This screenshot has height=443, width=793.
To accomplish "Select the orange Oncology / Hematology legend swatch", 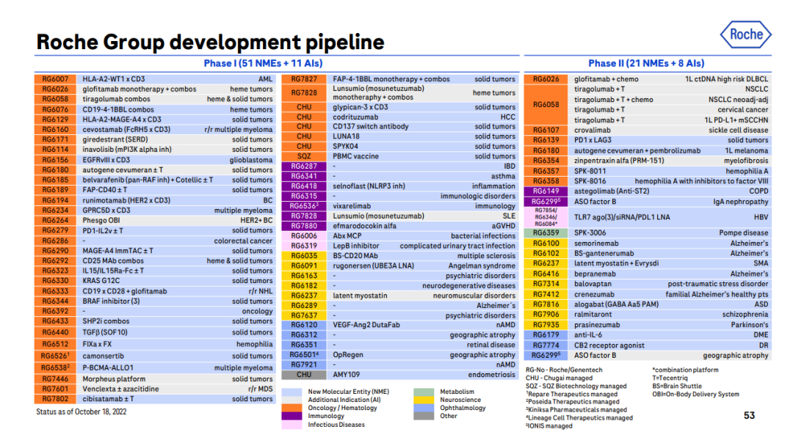I will (292, 408).
